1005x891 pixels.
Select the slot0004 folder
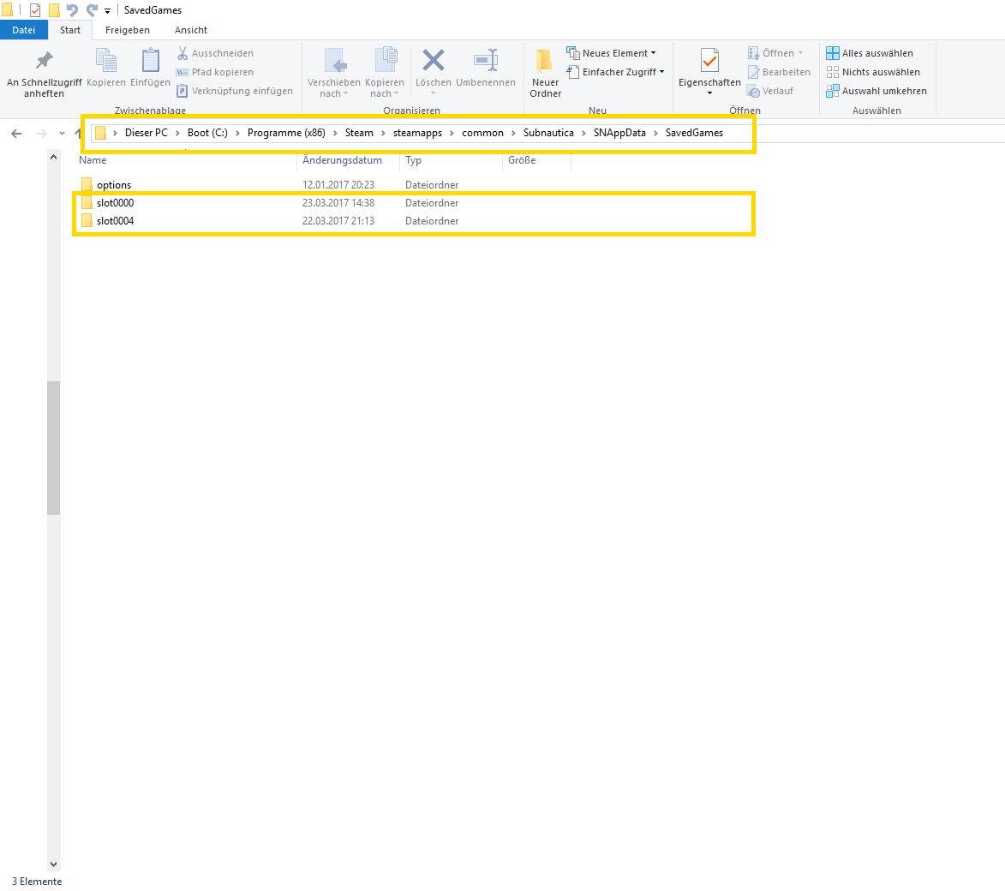point(116,220)
